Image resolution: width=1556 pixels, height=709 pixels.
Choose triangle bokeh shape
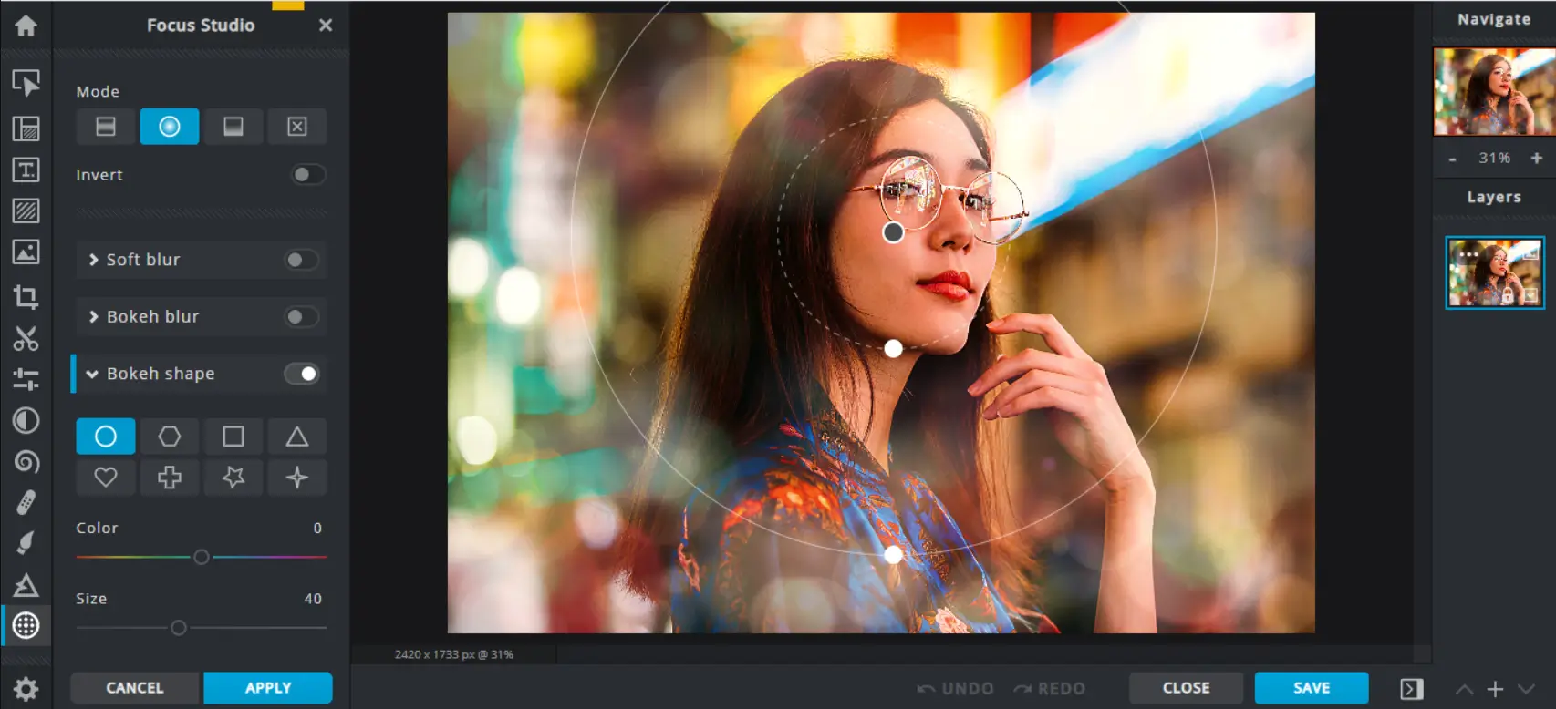297,437
